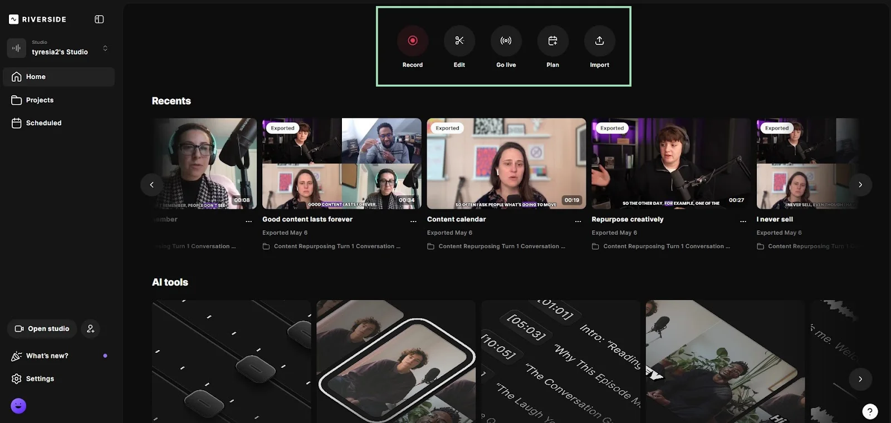Viewport: 891px width, 423px height.
Task: Click Exported badge on Repurpose creatively thumbnail
Action: [x=612, y=128]
